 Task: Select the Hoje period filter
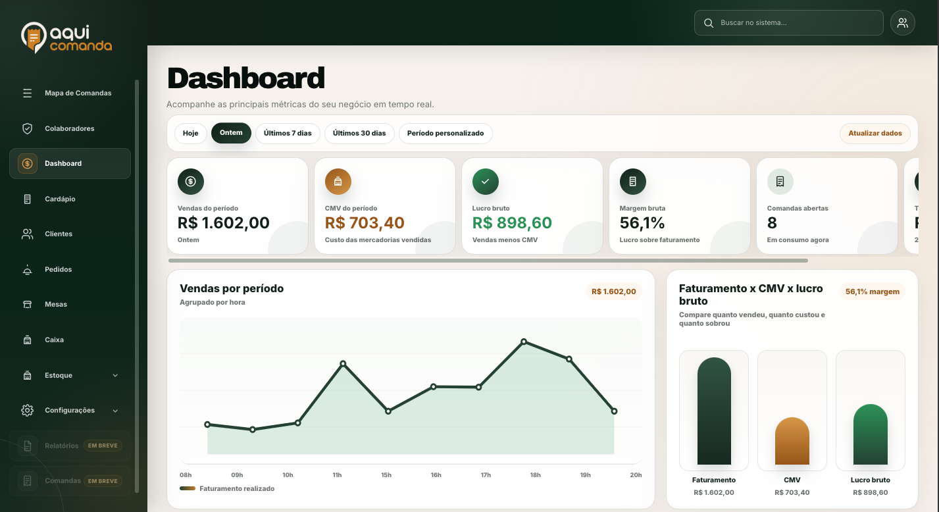pyautogui.click(x=191, y=133)
